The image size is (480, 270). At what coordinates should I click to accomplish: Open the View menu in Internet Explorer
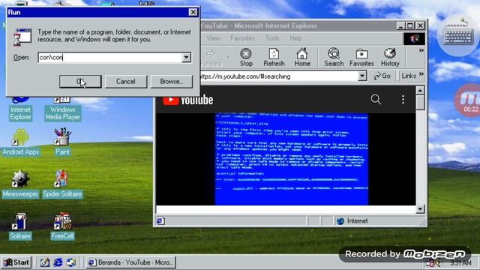[x=213, y=38]
